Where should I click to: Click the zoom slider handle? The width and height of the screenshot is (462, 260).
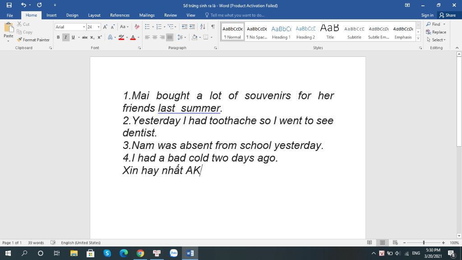[x=424, y=242]
